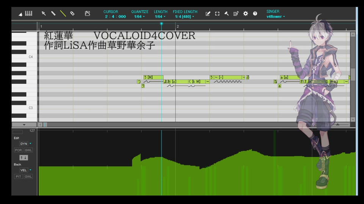Click the note edit pencil-box icon
Viewport: 364px width, 204px height.
pos(208,14)
